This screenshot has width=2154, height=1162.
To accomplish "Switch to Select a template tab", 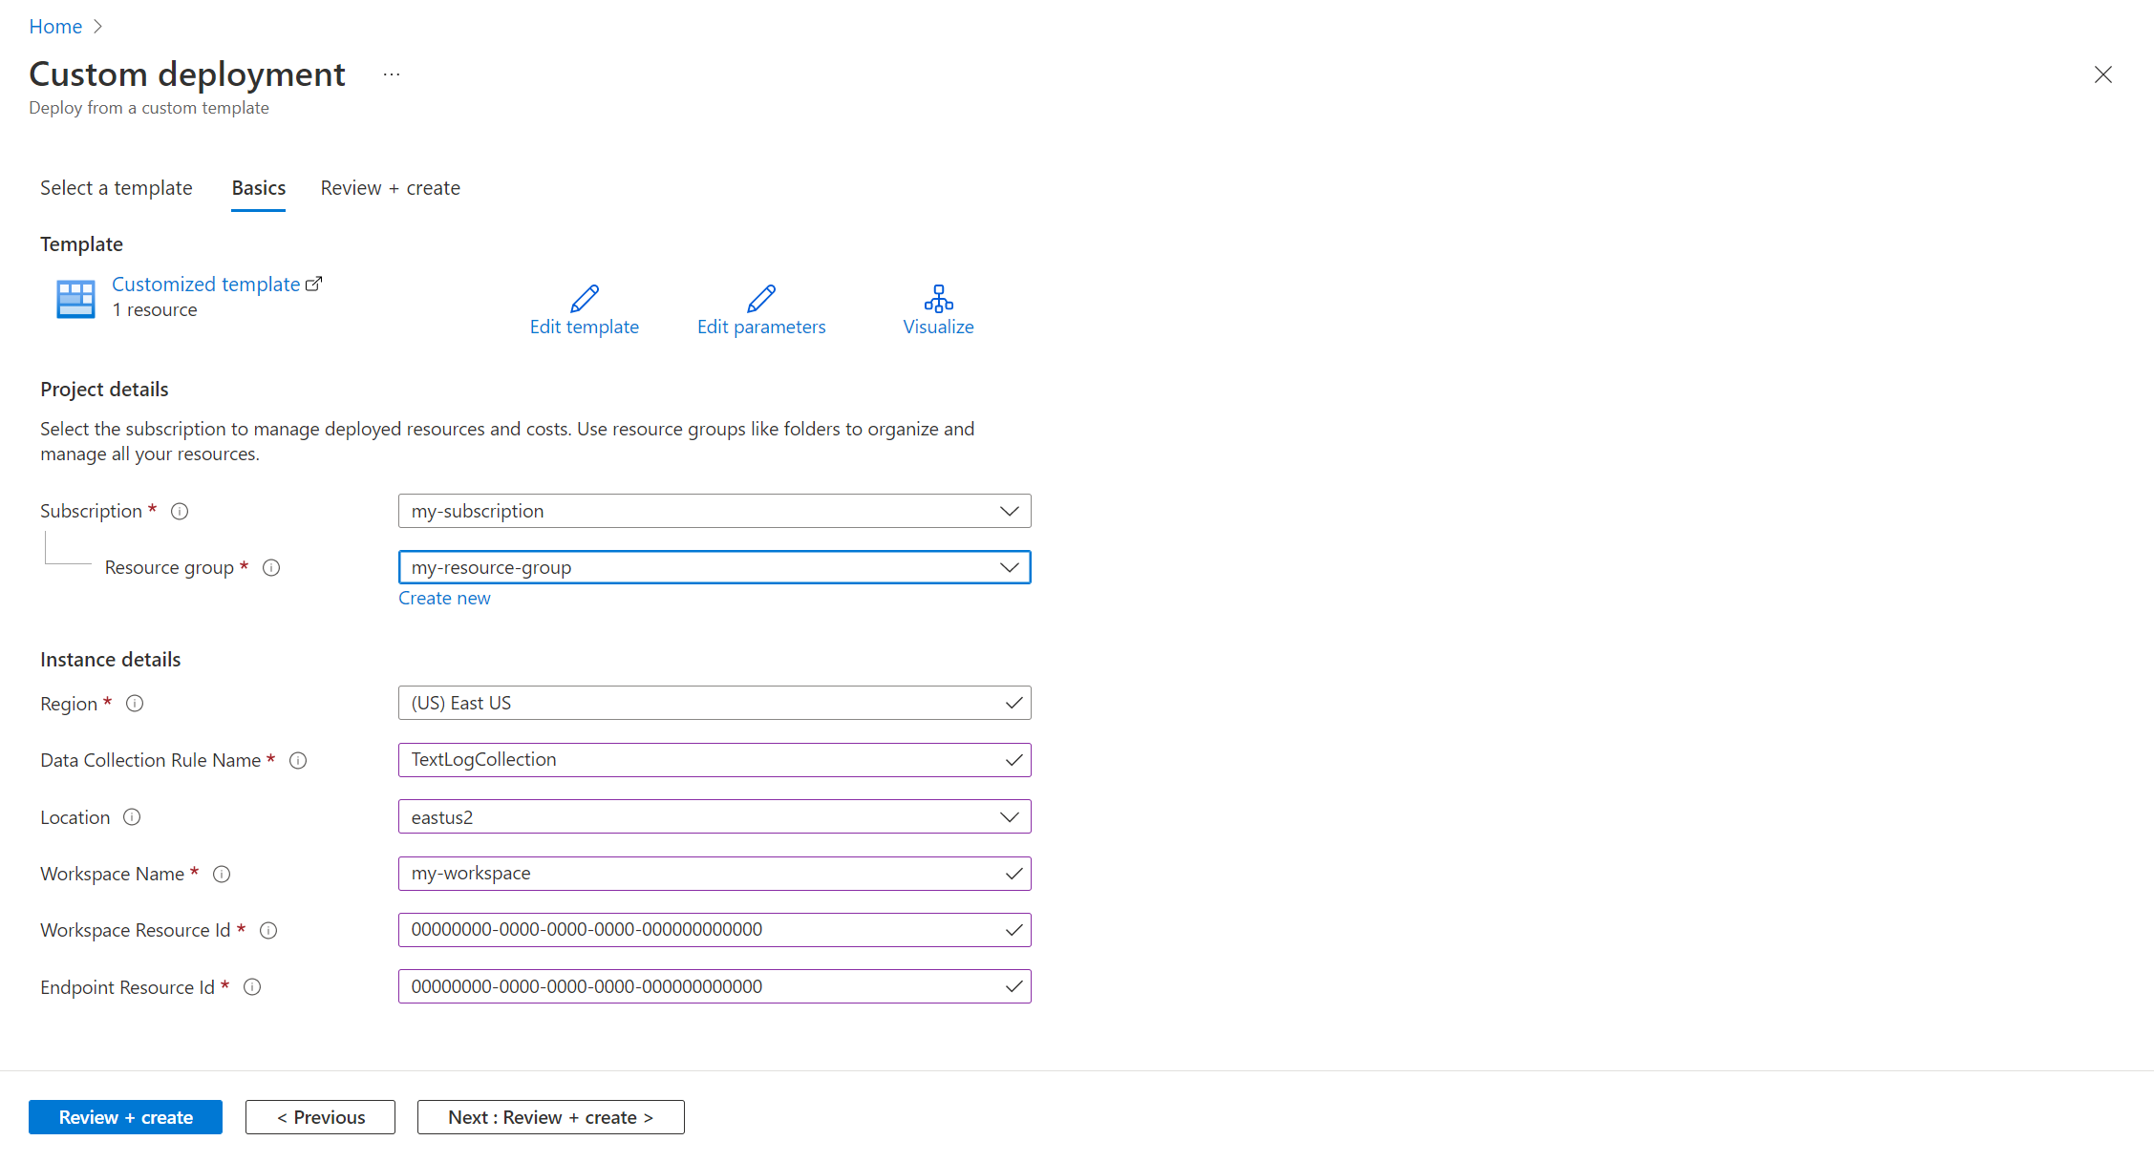I will 116,188.
